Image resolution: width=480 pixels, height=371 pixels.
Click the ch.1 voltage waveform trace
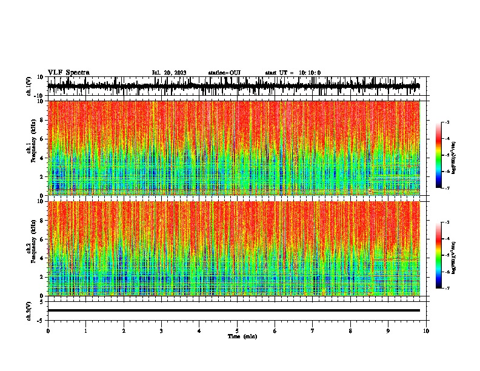[233, 86]
